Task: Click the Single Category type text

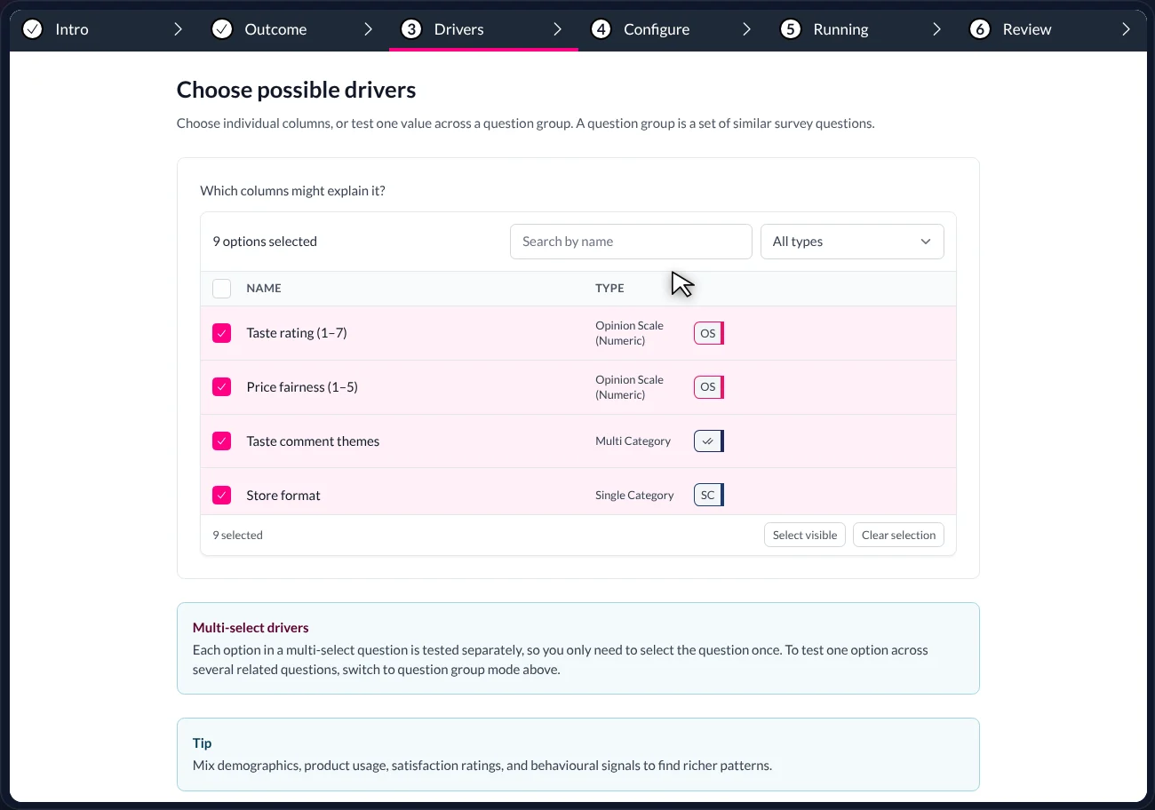Action: [x=634, y=496]
